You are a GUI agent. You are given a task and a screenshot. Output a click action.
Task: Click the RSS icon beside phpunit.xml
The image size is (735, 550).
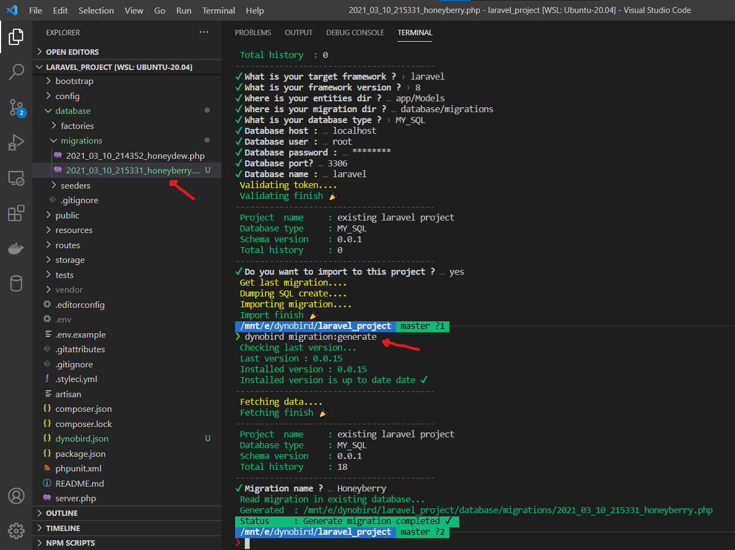coord(47,468)
